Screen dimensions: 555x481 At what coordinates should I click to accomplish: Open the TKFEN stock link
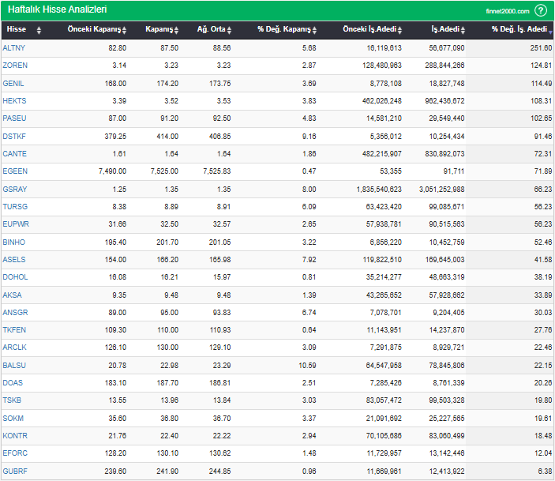click(14, 330)
